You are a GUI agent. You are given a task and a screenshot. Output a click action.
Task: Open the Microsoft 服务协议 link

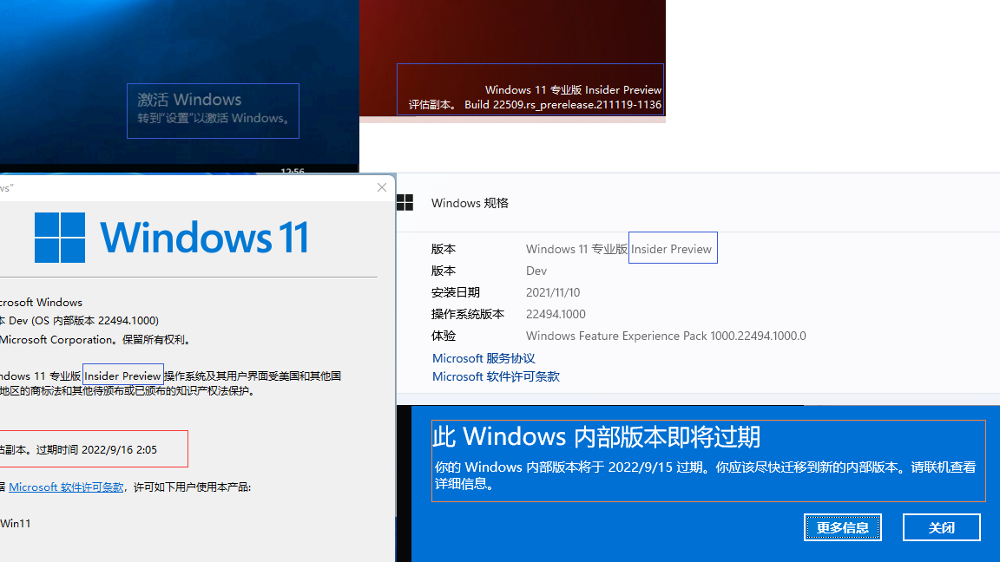(x=484, y=358)
